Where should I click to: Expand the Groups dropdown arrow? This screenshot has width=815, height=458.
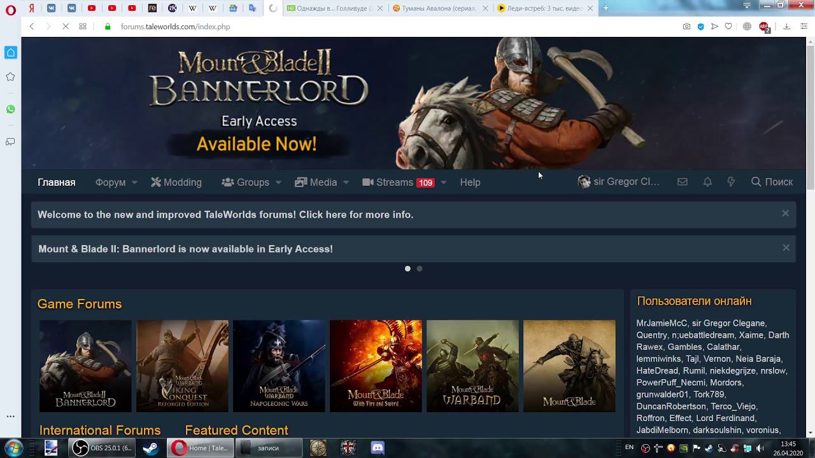pos(278,183)
